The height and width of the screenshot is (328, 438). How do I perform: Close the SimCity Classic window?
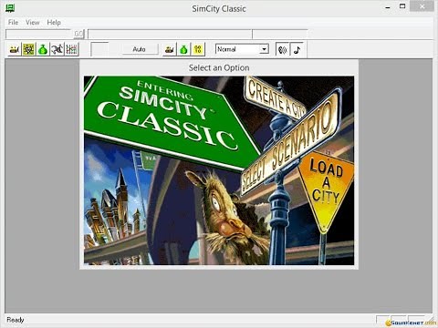click(422, 6)
